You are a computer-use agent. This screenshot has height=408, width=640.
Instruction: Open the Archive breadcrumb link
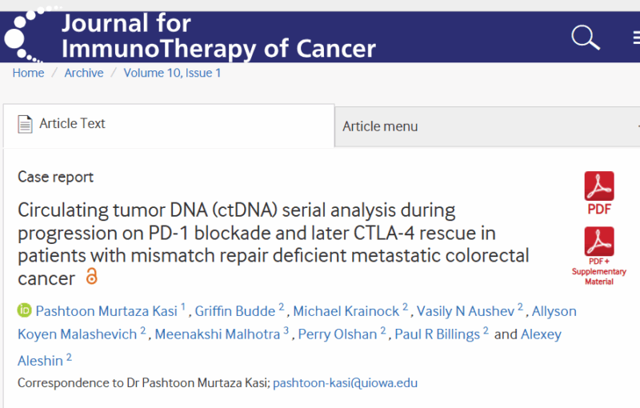tap(84, 73)
